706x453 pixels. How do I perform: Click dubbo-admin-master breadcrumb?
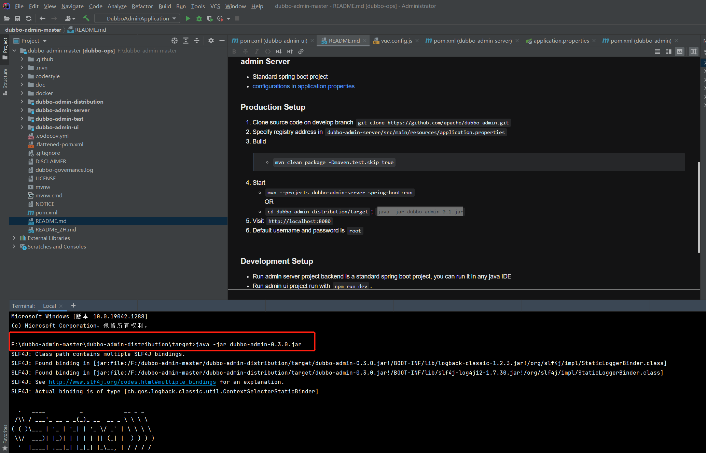tap(33, 30)
